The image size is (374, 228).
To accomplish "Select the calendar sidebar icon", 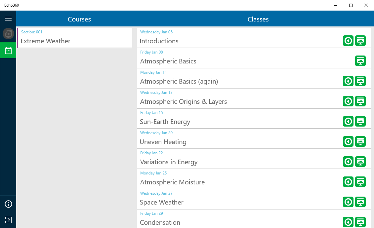I will [x=8, y=50].
